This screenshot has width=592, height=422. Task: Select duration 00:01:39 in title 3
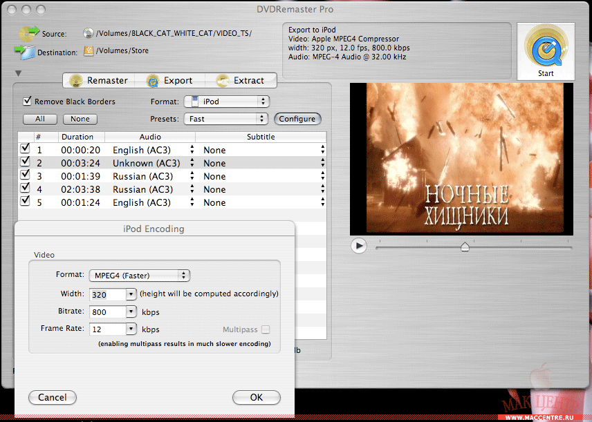80,176
